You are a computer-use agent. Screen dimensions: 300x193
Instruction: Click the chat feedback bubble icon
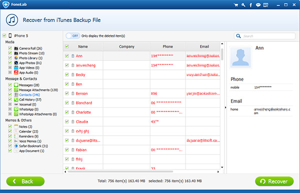258,5
